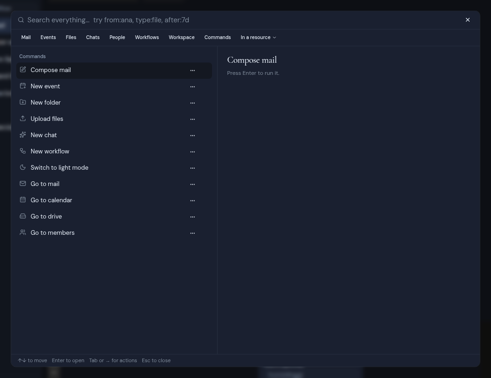Click the 'to move' arrows footer hint

32,360
